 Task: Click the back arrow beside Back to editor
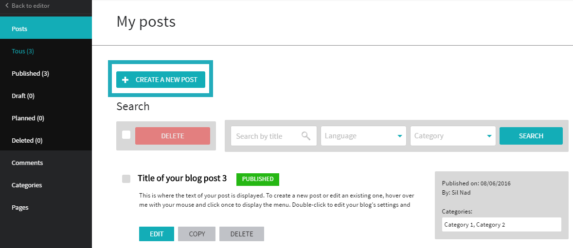[x=7, y=5]
